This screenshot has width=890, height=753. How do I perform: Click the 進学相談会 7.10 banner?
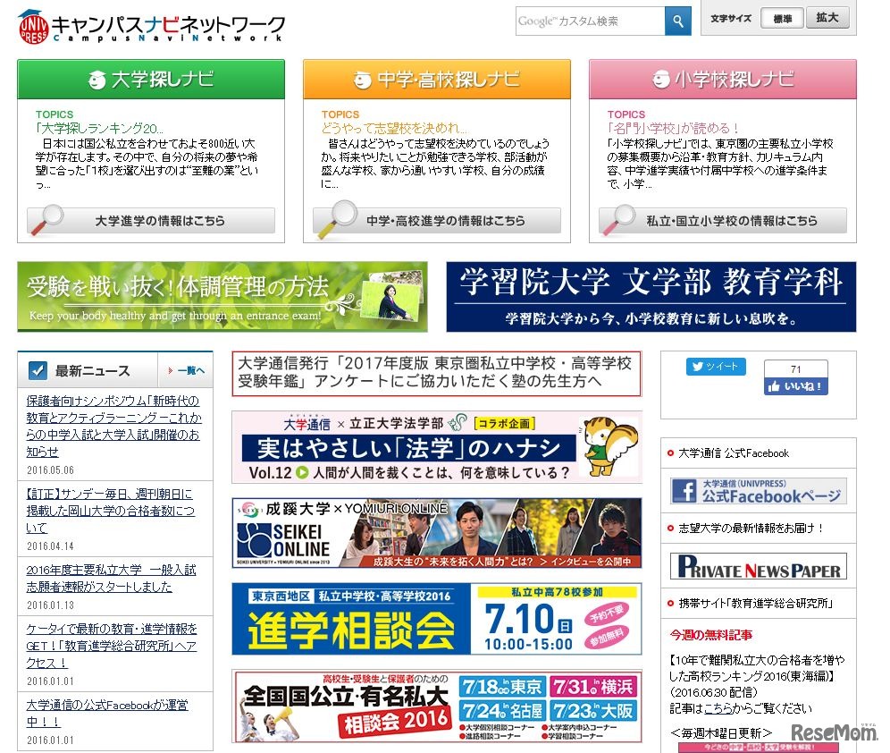[436, 619]
